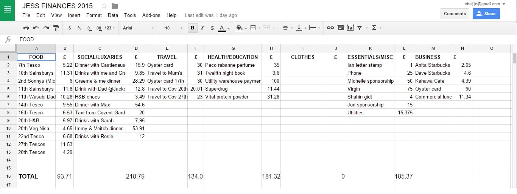Open the View menu

56,15
